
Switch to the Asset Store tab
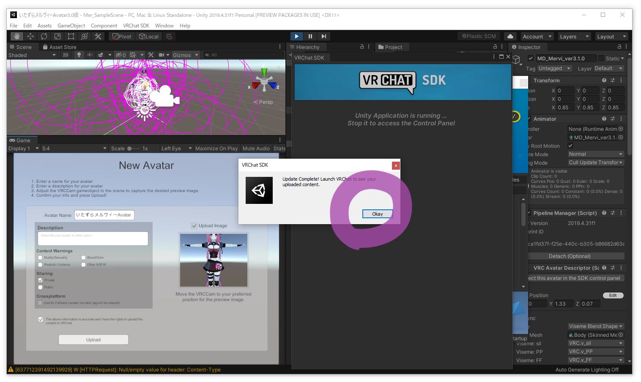pos(60,47)
